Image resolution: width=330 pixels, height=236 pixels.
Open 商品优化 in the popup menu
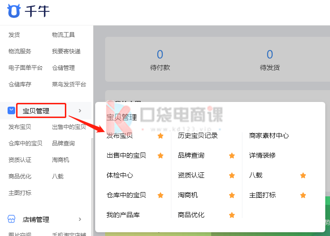click(191, 215)
